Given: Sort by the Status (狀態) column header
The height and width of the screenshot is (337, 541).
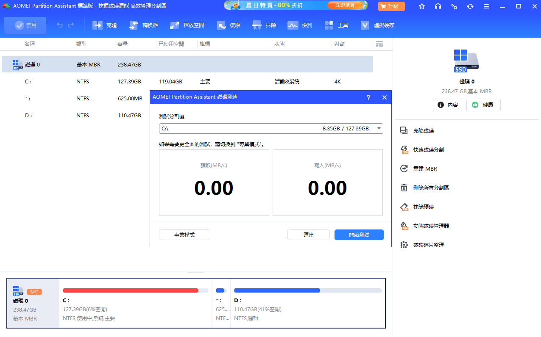Looking at the screenshot, I should (x=279, y=44).
